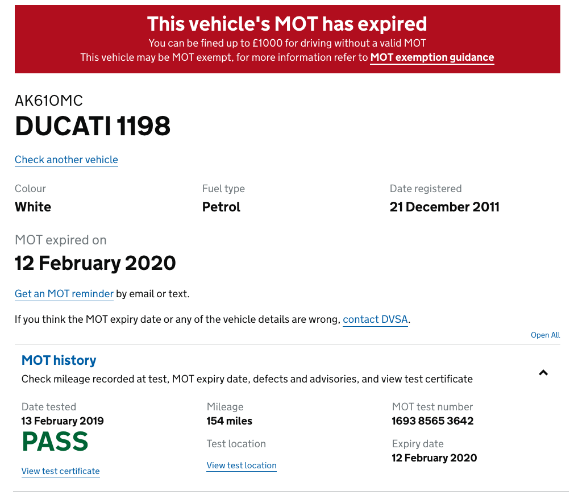574x499 pixels.
Task: Open the Get an MOT reminder link
Action: pos(64,294)
